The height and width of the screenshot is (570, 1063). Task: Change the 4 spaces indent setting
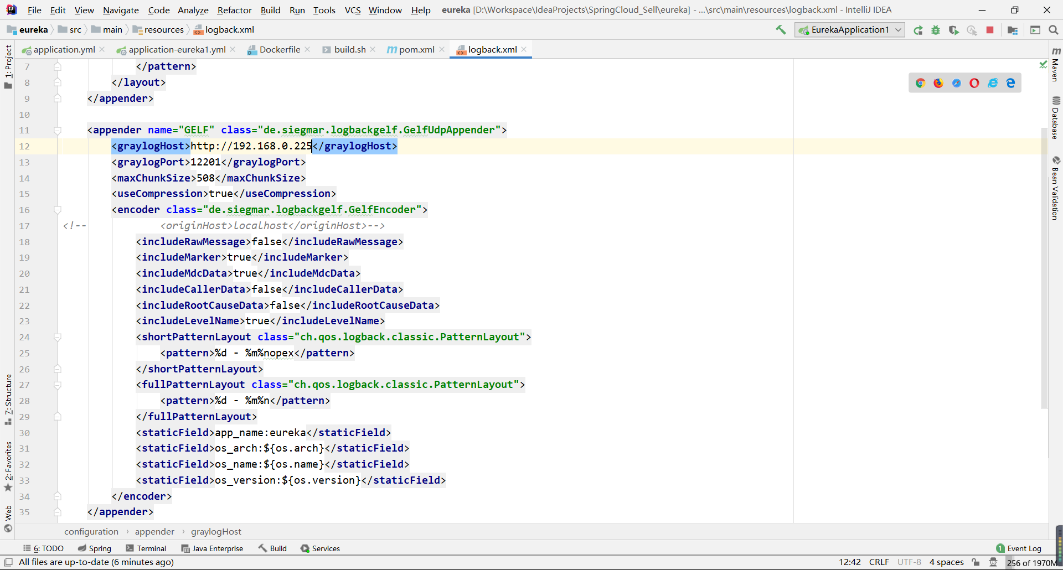(946, 562)
